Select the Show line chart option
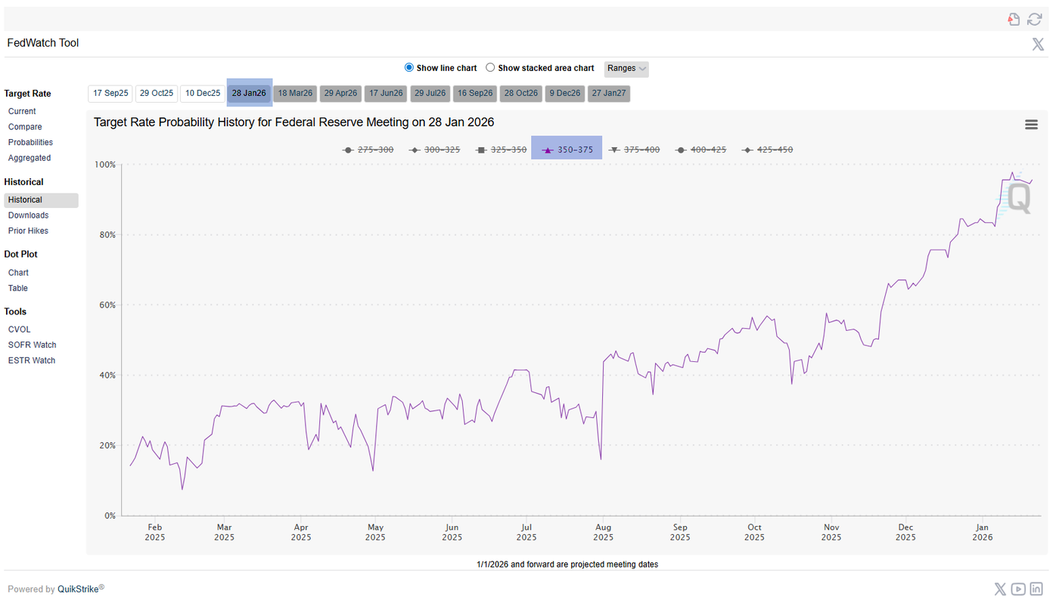This screenshot has width=1059, height=603. click(x=408, y=67)
